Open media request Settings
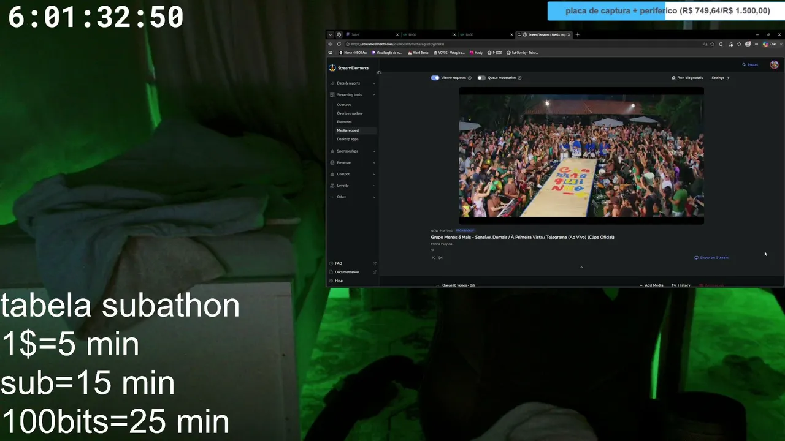The image size is (785, 441). click(x=721, y=78)
